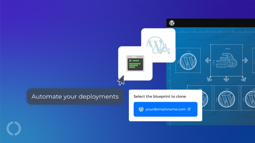Click the mouse pointer cursor graphic
The image size is (255, 143).
121,80
